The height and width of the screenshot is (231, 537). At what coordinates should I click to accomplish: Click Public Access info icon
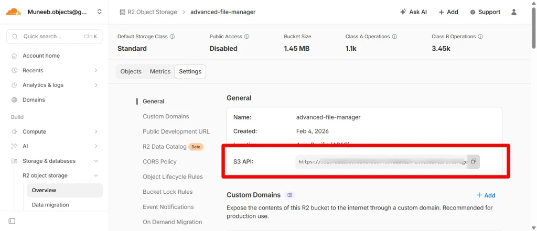click(x=247, y=36)
